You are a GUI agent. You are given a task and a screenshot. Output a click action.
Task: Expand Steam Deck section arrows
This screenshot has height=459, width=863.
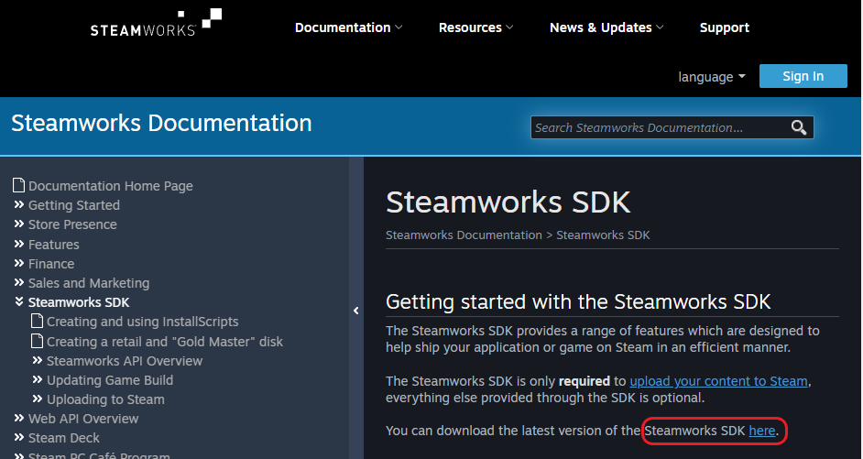tap(18, 438)
